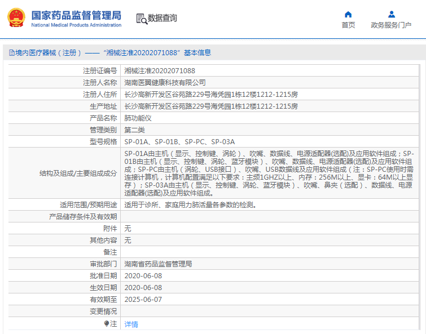Click management category value 第二类
Viewport: 426px width, 334px height.
(134, 130)
